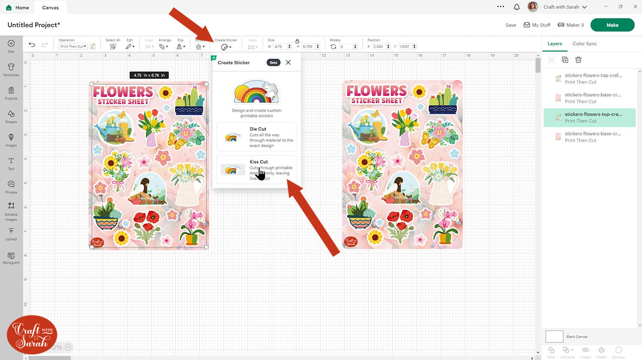The height and width of the screenshot is (360, 642).
Task: Switch to the Layers tab
Action: pyautogui.click(x=555, y=44)
